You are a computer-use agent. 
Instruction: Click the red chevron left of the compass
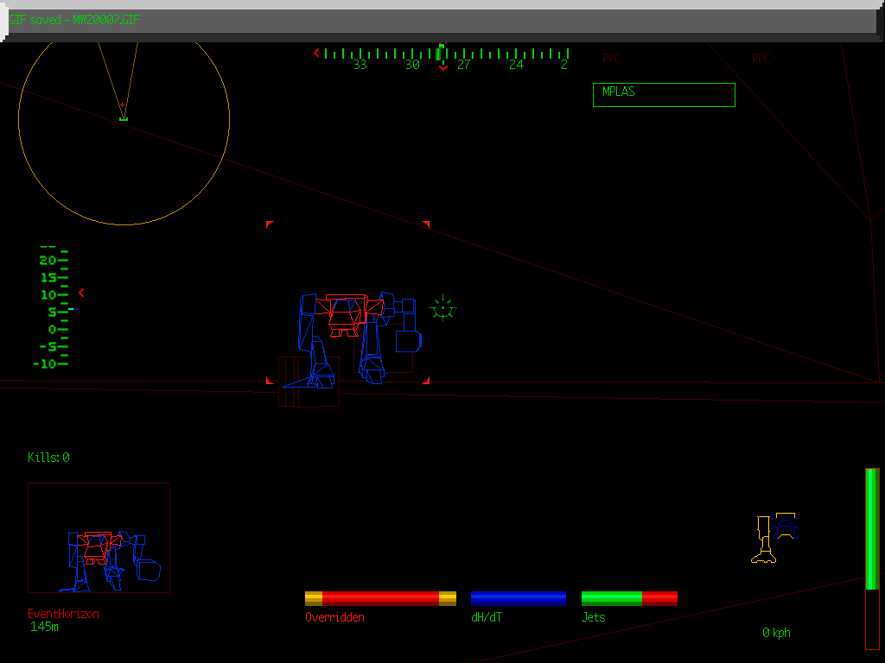coord(316,54)
